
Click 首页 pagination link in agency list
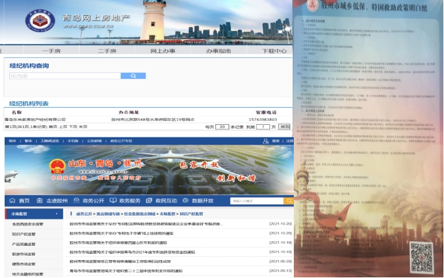pos(53,127)
